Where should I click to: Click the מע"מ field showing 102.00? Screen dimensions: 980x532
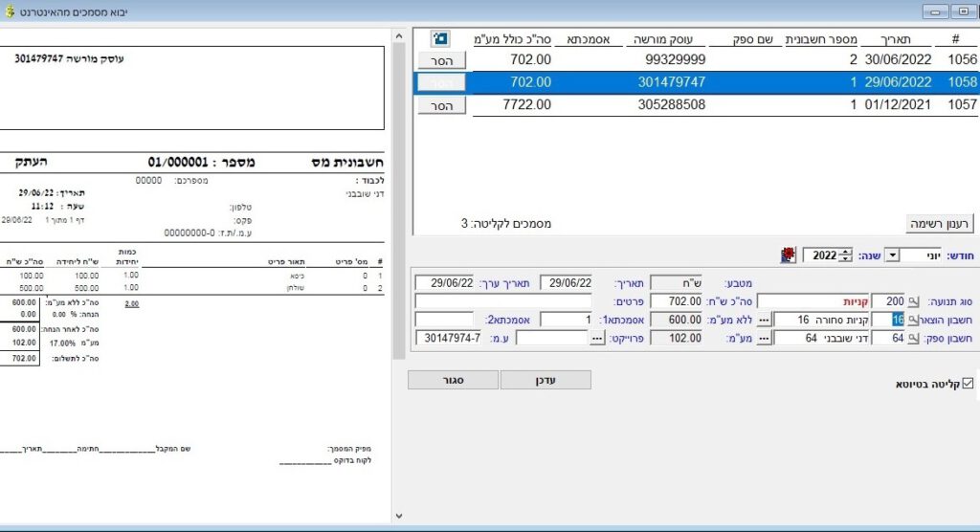pos(677,338)
